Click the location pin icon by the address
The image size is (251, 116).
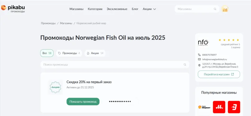199,65
